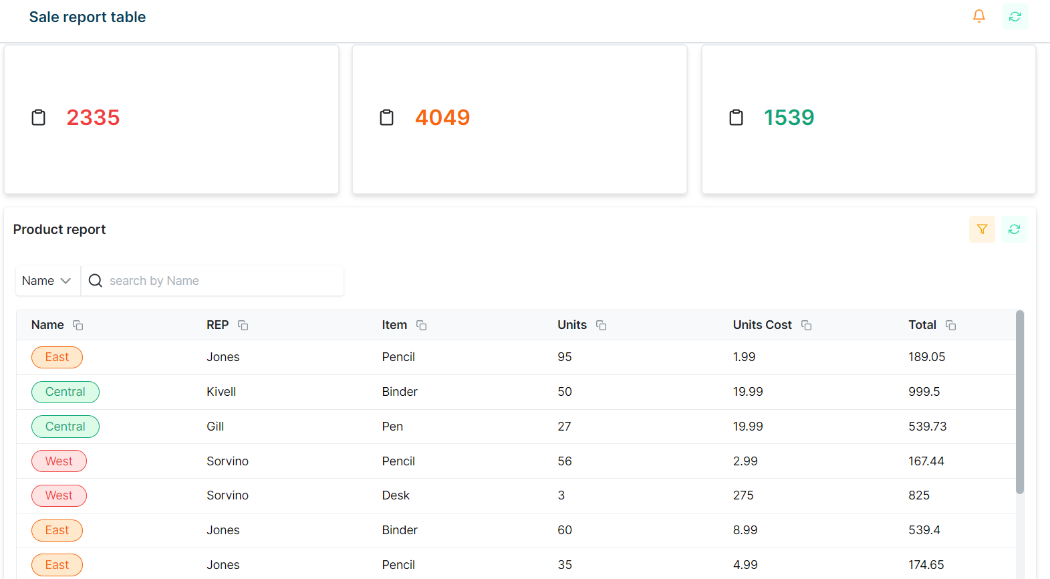Click the 4.99 units cost cell
This screenshot has width=1050, height=579.
[745, 565]
